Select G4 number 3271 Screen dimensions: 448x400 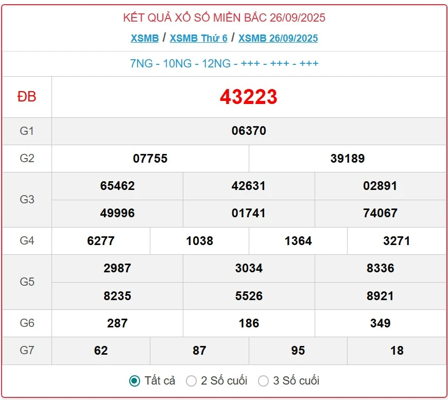[x=397, y=241]
